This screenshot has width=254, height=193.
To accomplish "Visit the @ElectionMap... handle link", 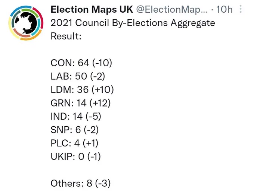I will click(x=172, y=9).
